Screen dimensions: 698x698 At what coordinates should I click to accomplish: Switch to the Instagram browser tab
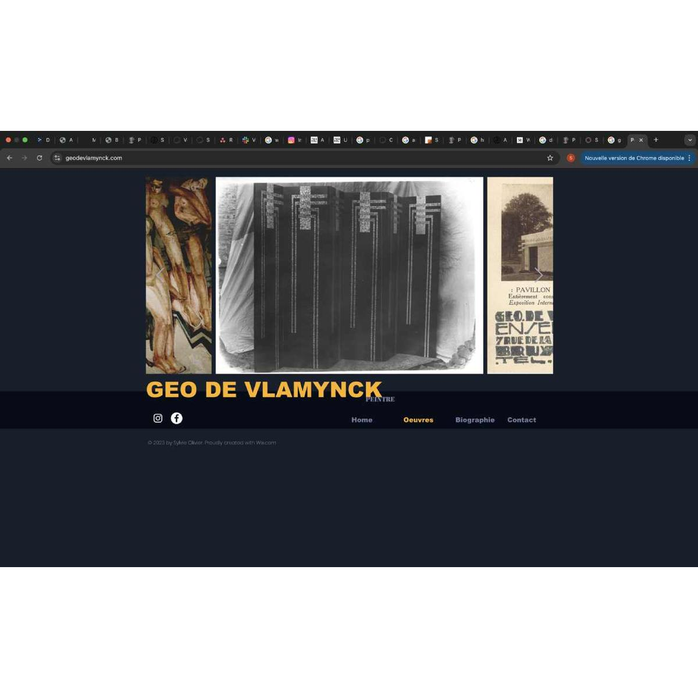295,140
